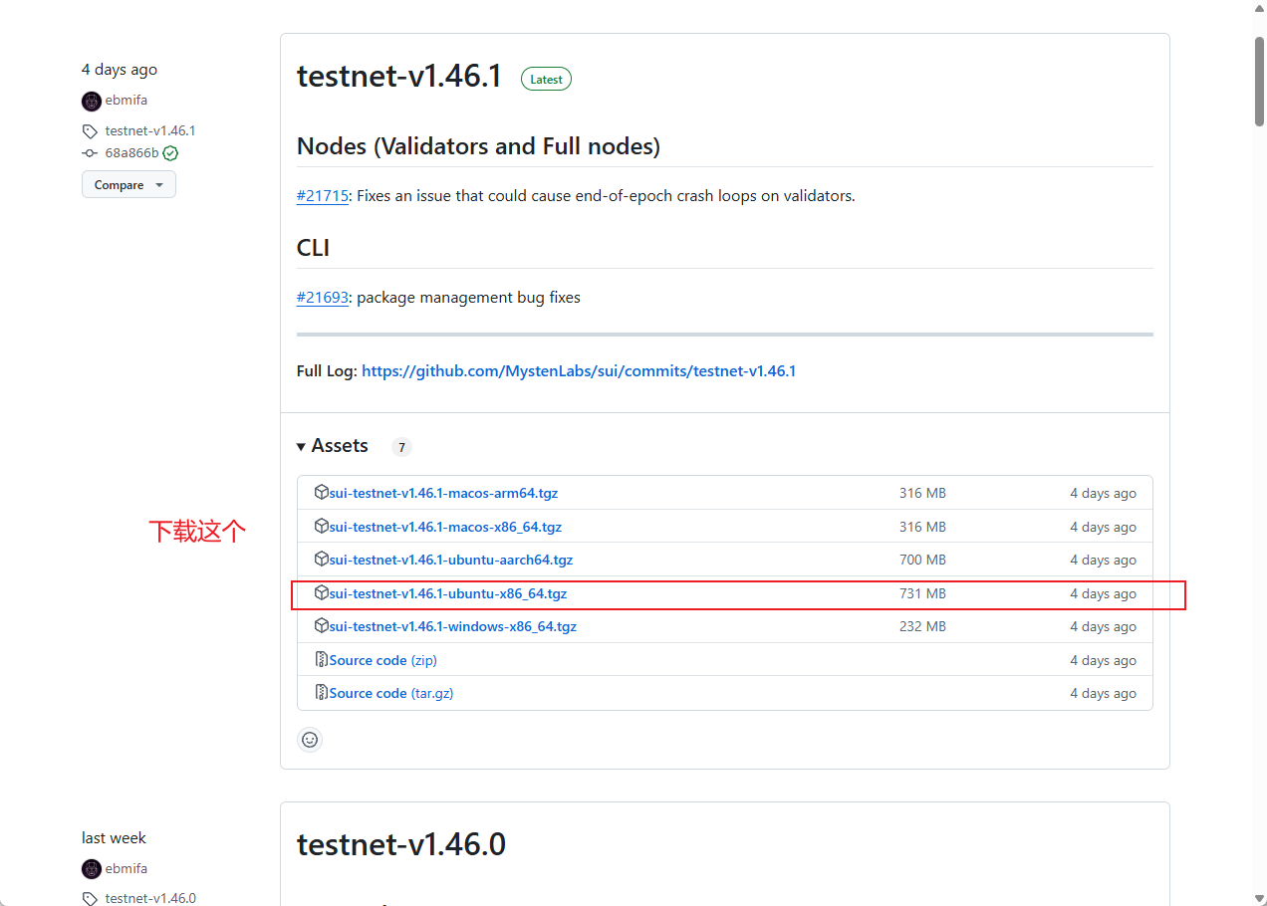Click package icon for ubuntu-aarch64.tgz
1267x906 pixels.
[x=321, y=560]
